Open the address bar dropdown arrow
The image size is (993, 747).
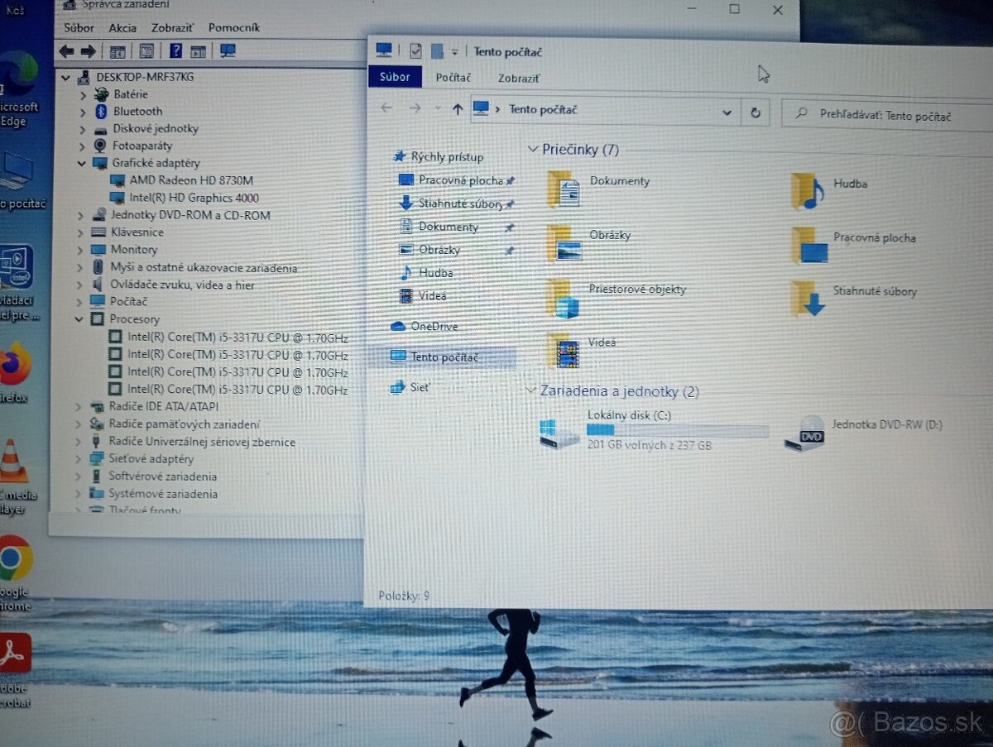(x=727, y=112)
